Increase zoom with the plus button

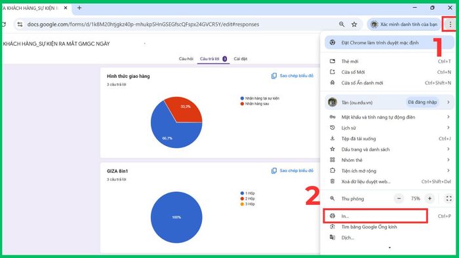point(429,198)
